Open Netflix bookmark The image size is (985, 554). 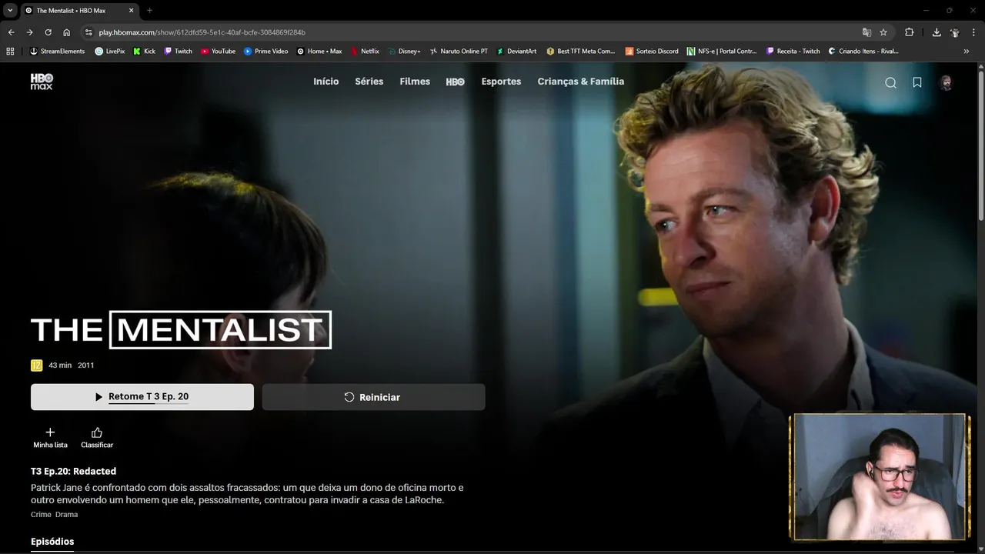point(364,51)
